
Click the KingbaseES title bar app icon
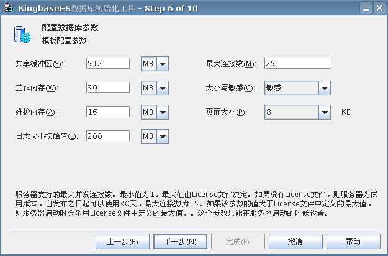point(9,7)
